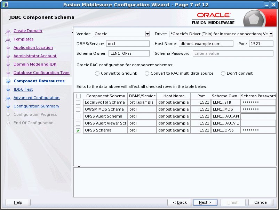Open the Application Location step
This screenshot has height=210, width=279.
[x=33, y=47]
